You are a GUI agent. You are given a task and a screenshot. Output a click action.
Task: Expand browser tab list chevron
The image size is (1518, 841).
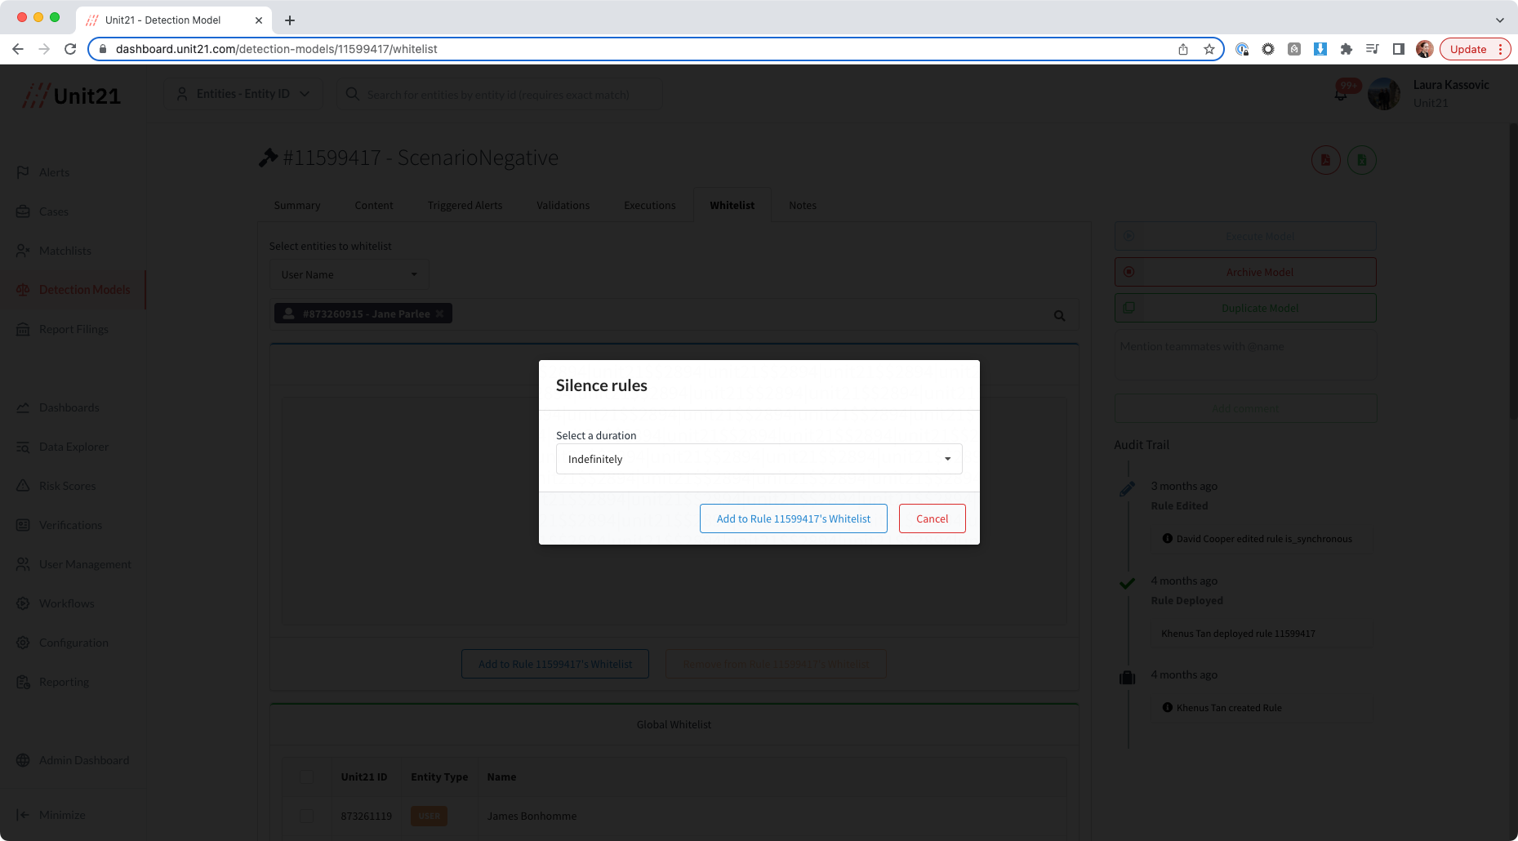[x=1499, y=20]
